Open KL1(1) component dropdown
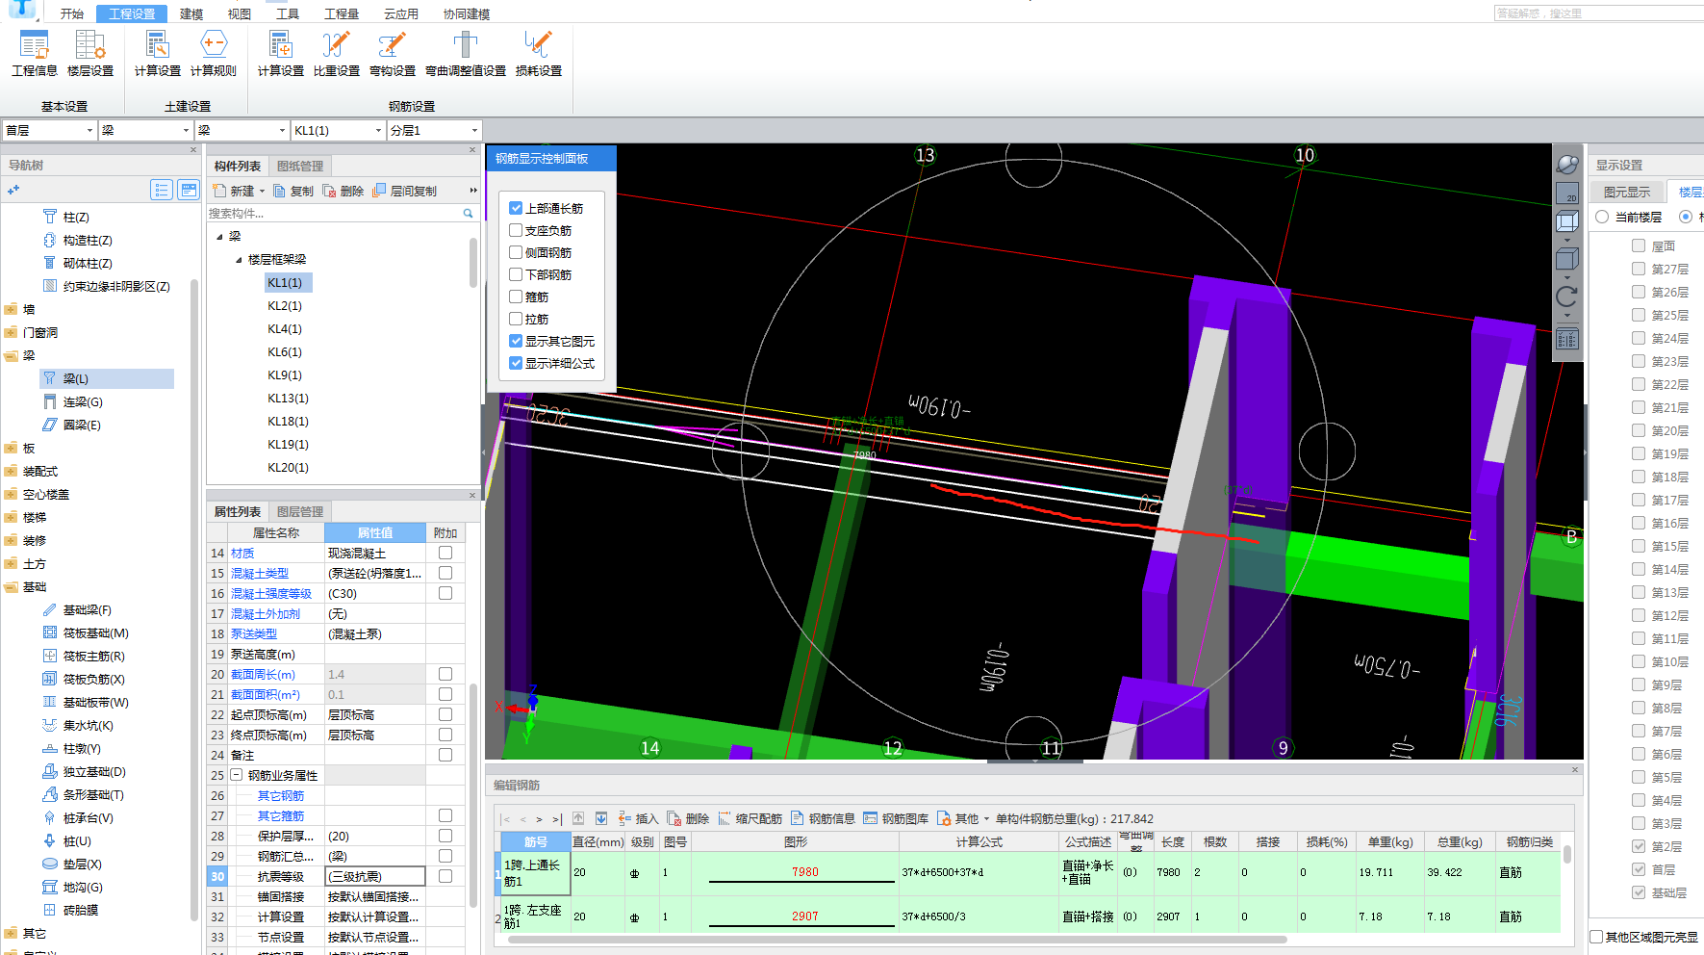This screenshot has width=1704, height=955. point(378,130)
